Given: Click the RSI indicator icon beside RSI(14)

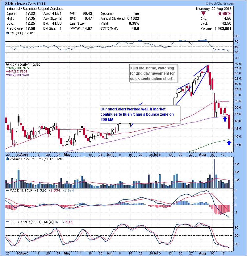Looking at the screenshot, I should coord(7,33).
